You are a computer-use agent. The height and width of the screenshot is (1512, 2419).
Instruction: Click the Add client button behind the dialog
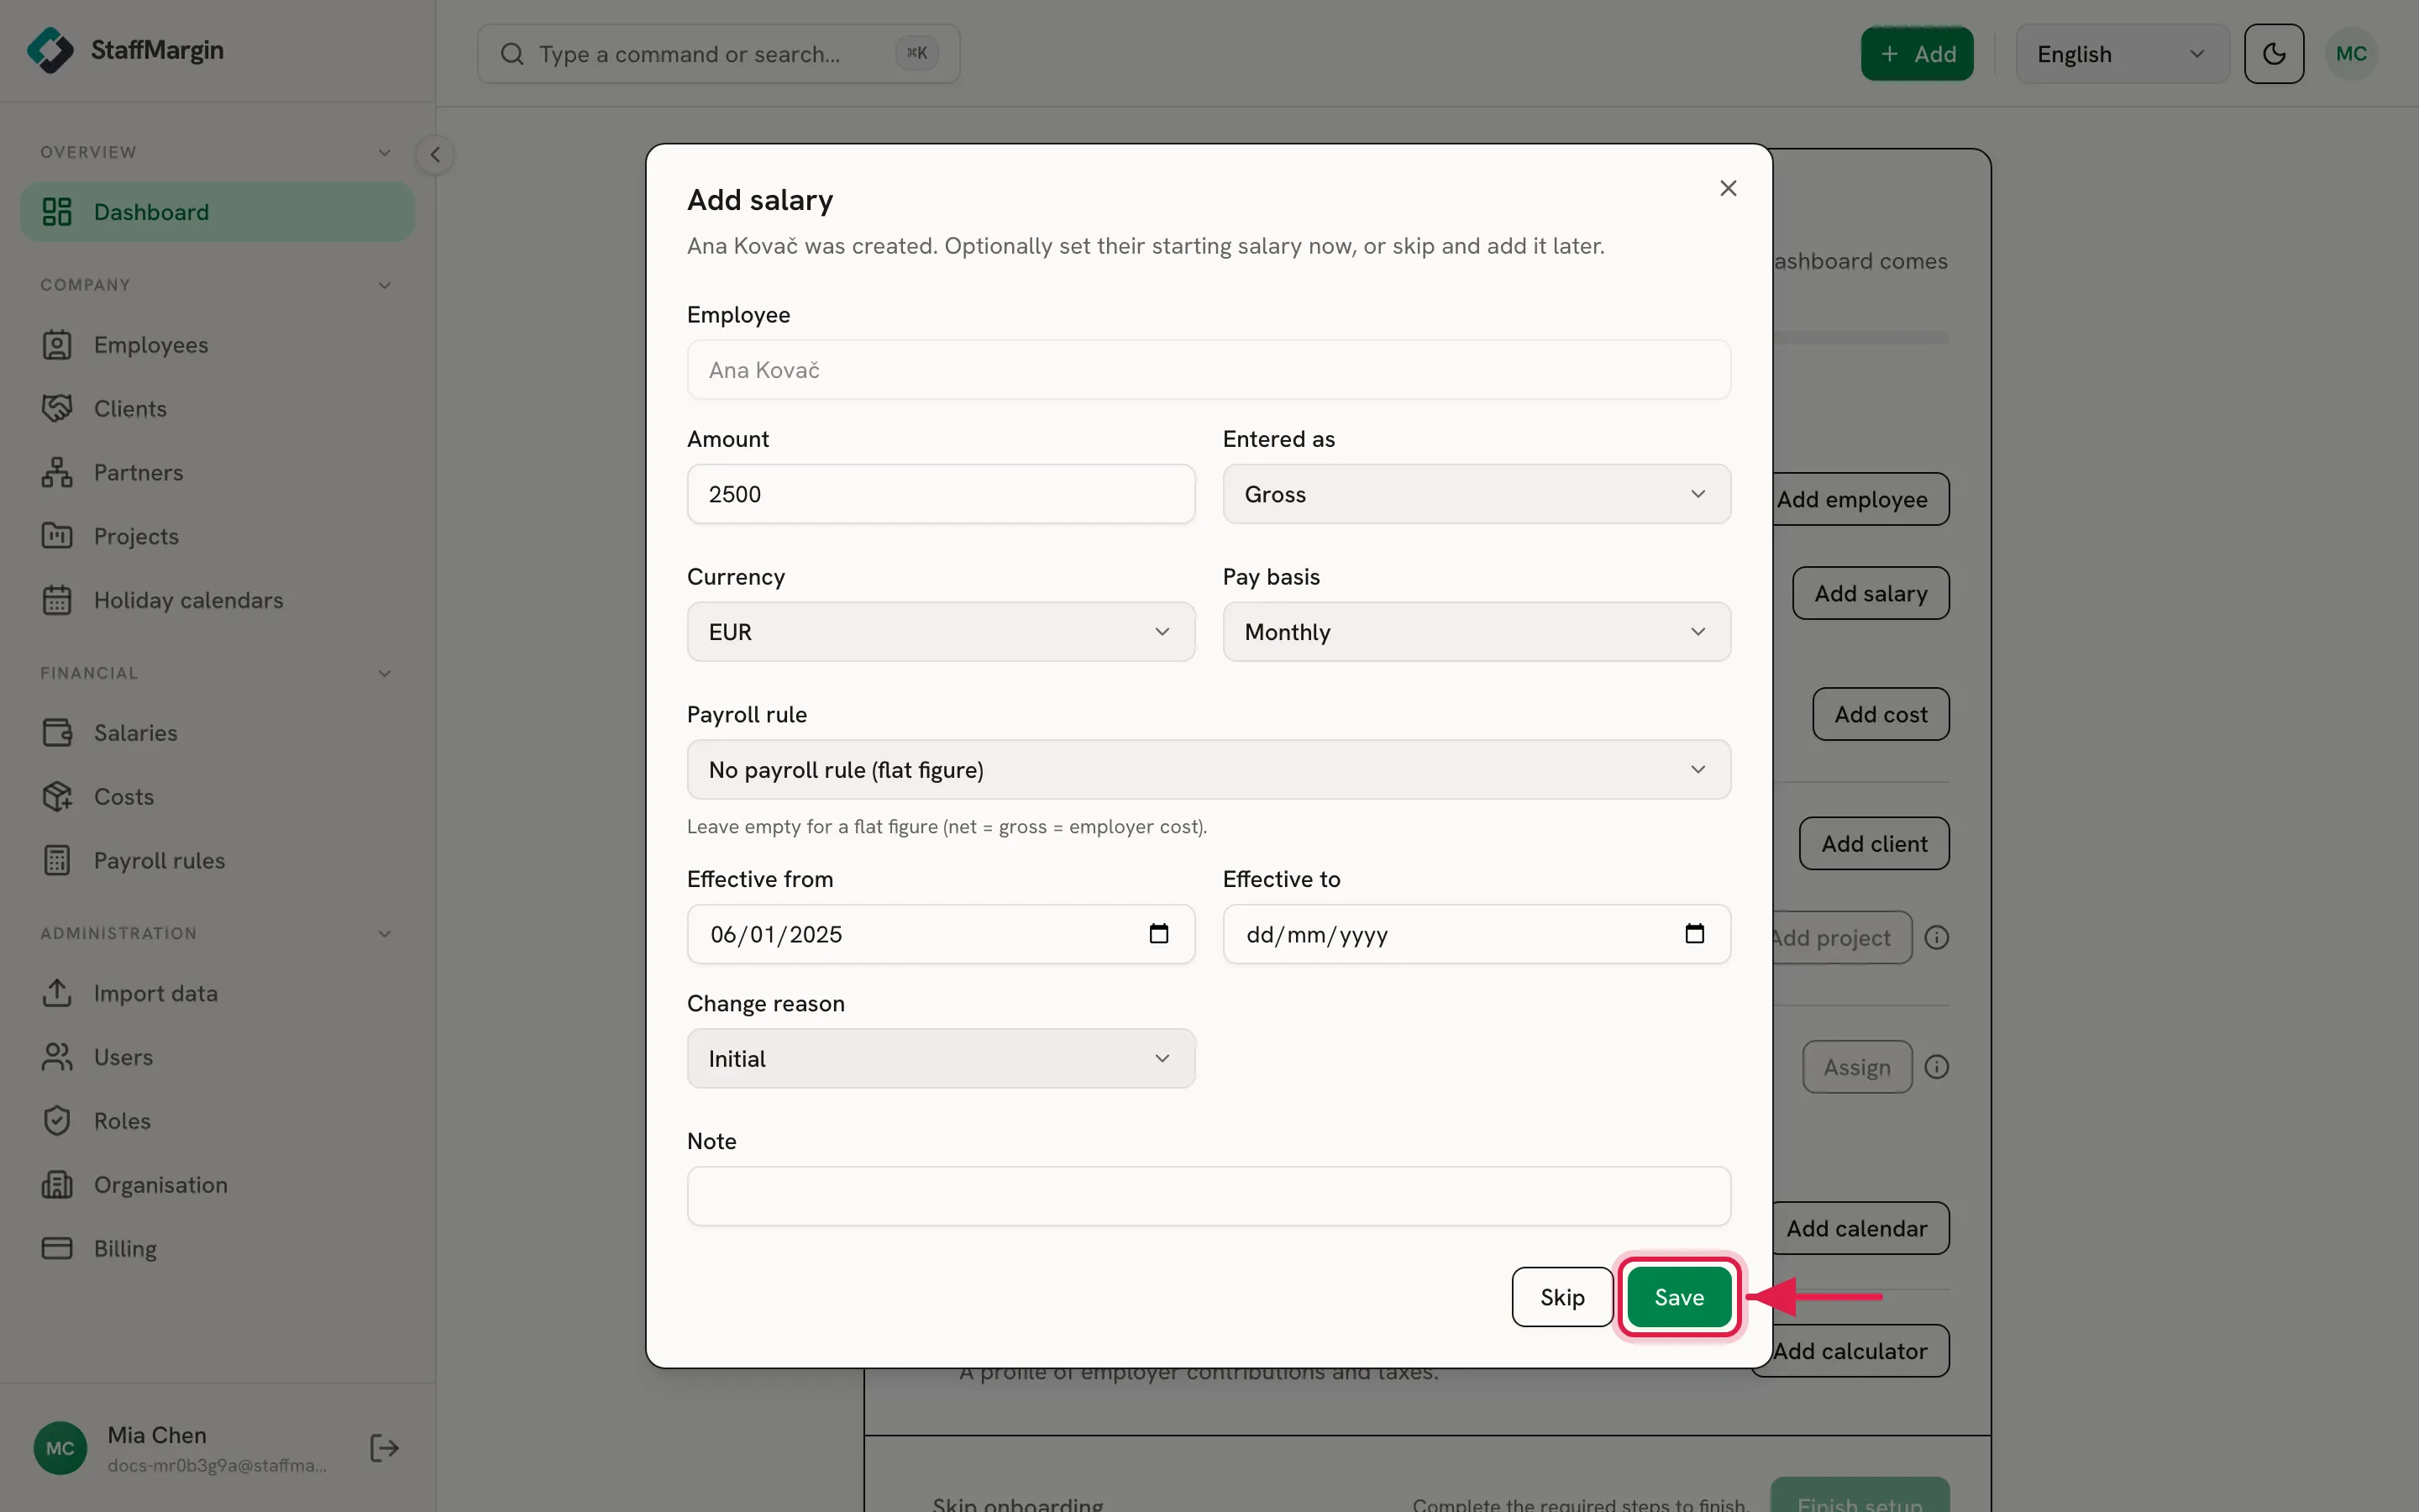[1874, 844]
